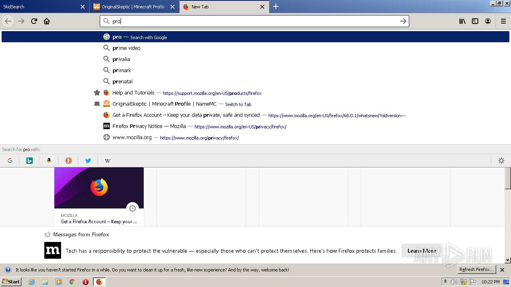Open the Firefox Account avatar icon
Screen dimensions: 511x287
click(488, 21)
